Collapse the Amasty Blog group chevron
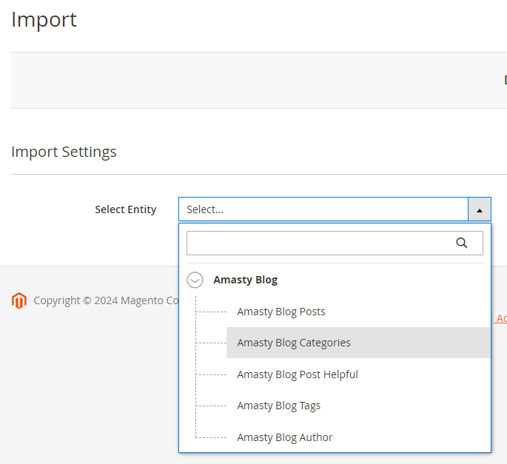 pyautogui.click(x=195, y=280)
